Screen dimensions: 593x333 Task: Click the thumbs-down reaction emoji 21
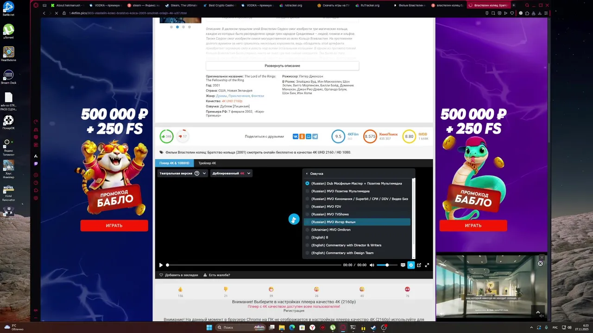pyautogui.click(x=226, y=290)
